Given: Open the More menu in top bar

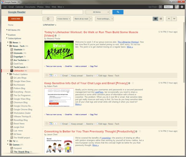Looking at the screenshot, I should [x=61, y=7].
